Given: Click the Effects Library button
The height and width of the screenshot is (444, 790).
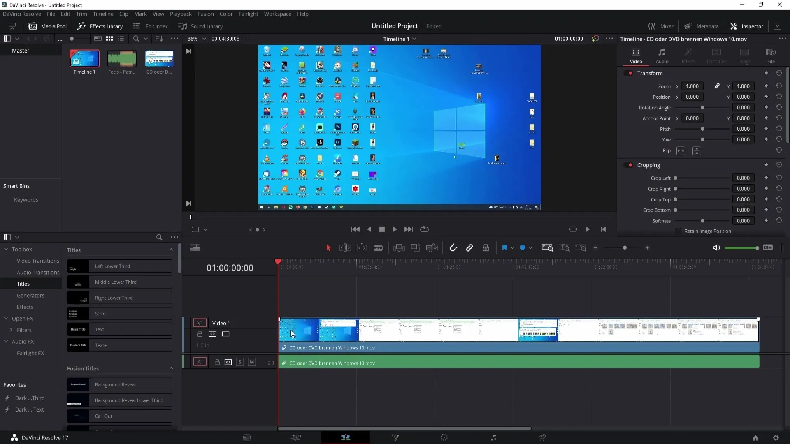Looking at the screenshot, I should click(101, 26).
